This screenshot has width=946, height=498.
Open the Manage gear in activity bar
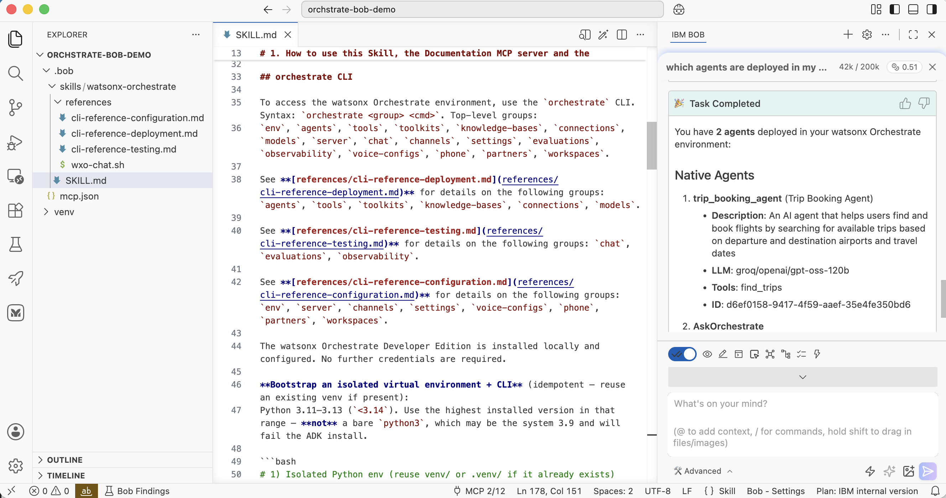coord(15,466)
